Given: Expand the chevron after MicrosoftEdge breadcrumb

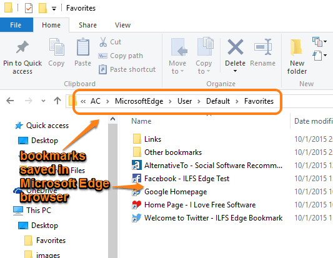Looking at the screenshot, I should pyautogui.click(x=171, y=101).
